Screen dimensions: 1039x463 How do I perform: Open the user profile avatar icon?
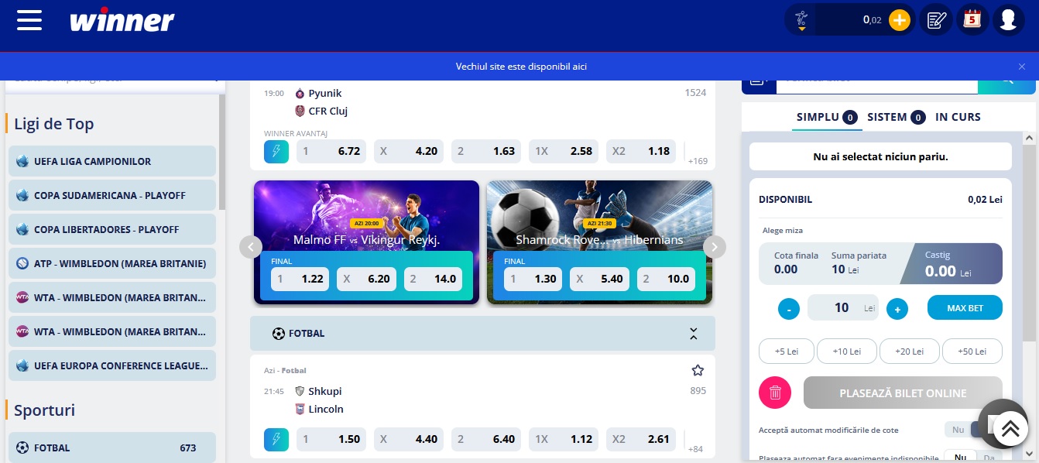coord(1008,19)
